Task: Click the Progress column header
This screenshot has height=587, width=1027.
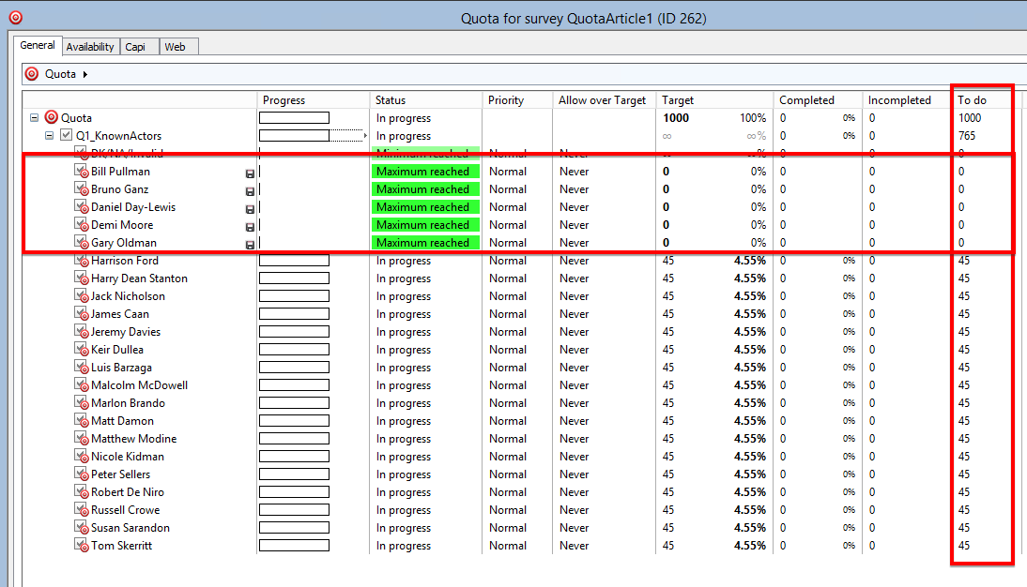Action: 314,100
